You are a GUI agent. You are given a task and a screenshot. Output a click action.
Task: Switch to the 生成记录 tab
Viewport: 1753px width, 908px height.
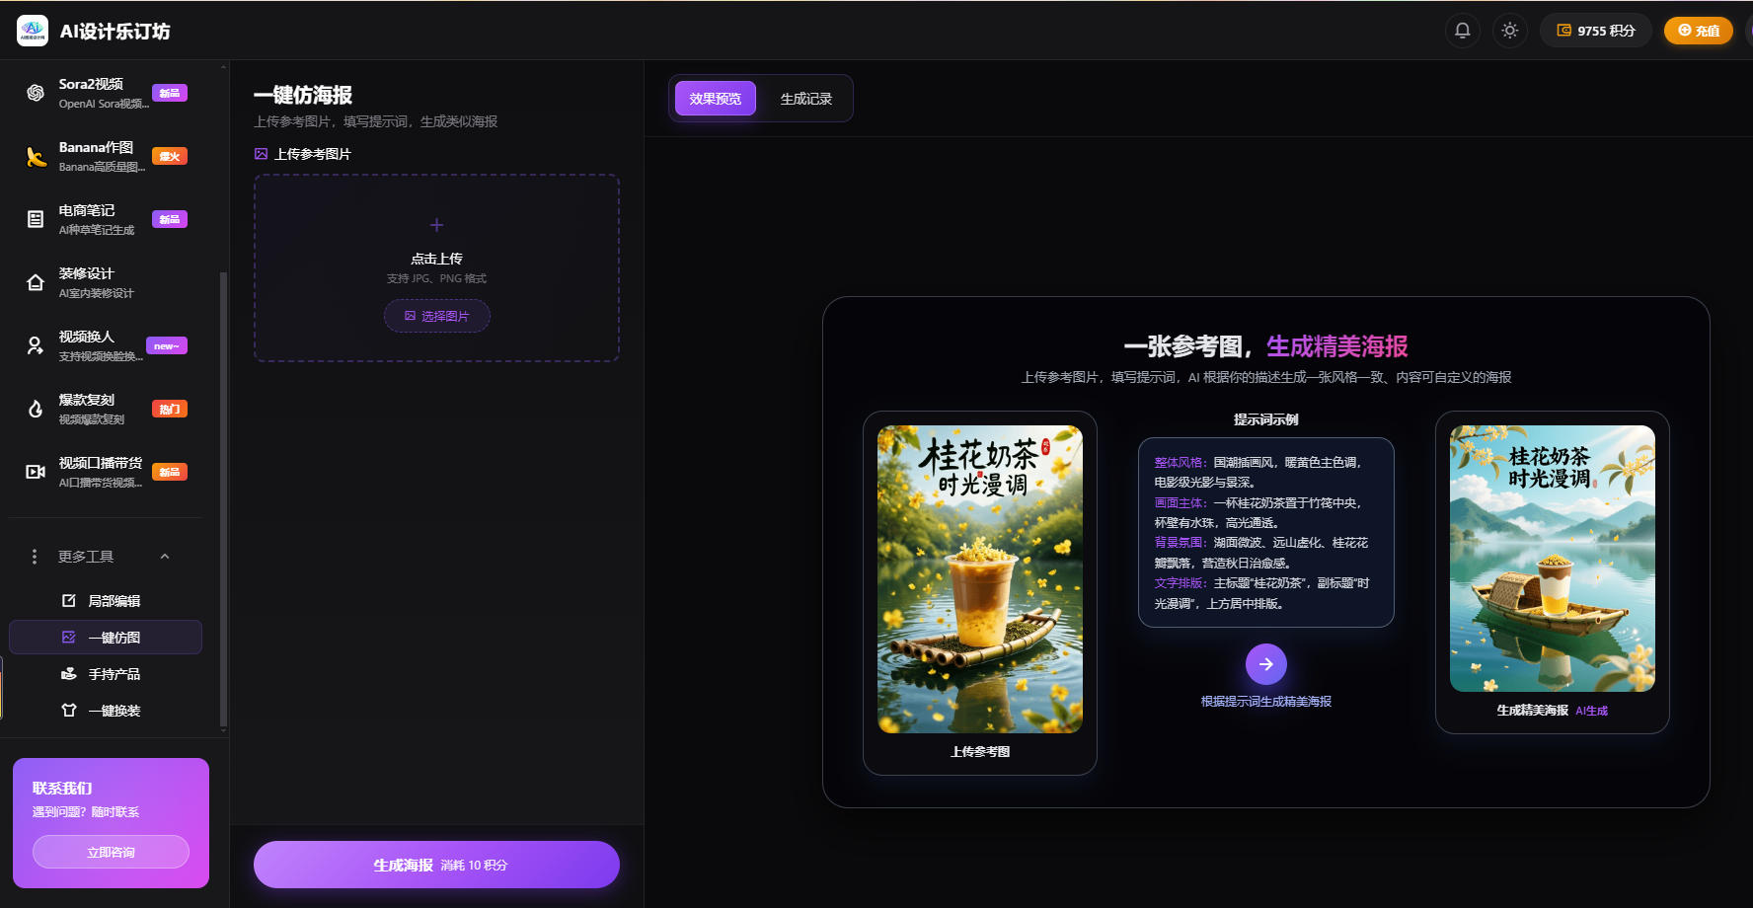(x=805, y=99)
